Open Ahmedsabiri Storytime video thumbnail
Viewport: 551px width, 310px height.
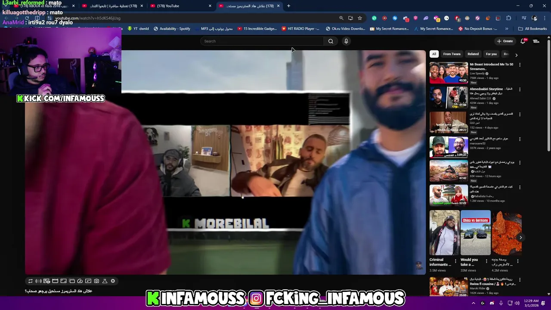[x=449, y=97]
